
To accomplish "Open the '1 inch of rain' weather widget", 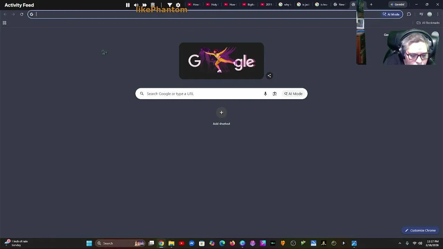I will pos(16,243).
